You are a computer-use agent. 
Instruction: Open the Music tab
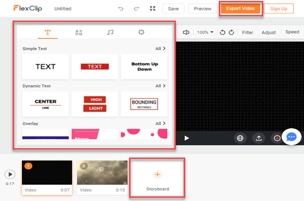pyautogui.click(x=110, y=32)
